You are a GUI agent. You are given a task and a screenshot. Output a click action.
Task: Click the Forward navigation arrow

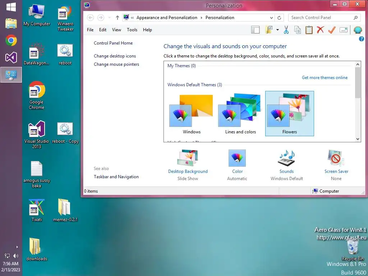pyautogui.click(x=101, y=18)
